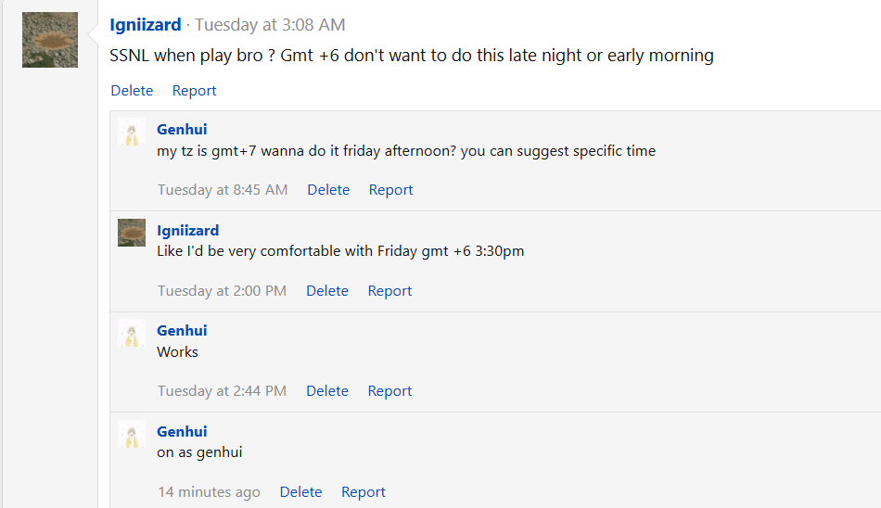This screenshot has height=508, width=881.
Task: Report the Tuesday 2:00 PM comment
Action: point(389,290)
